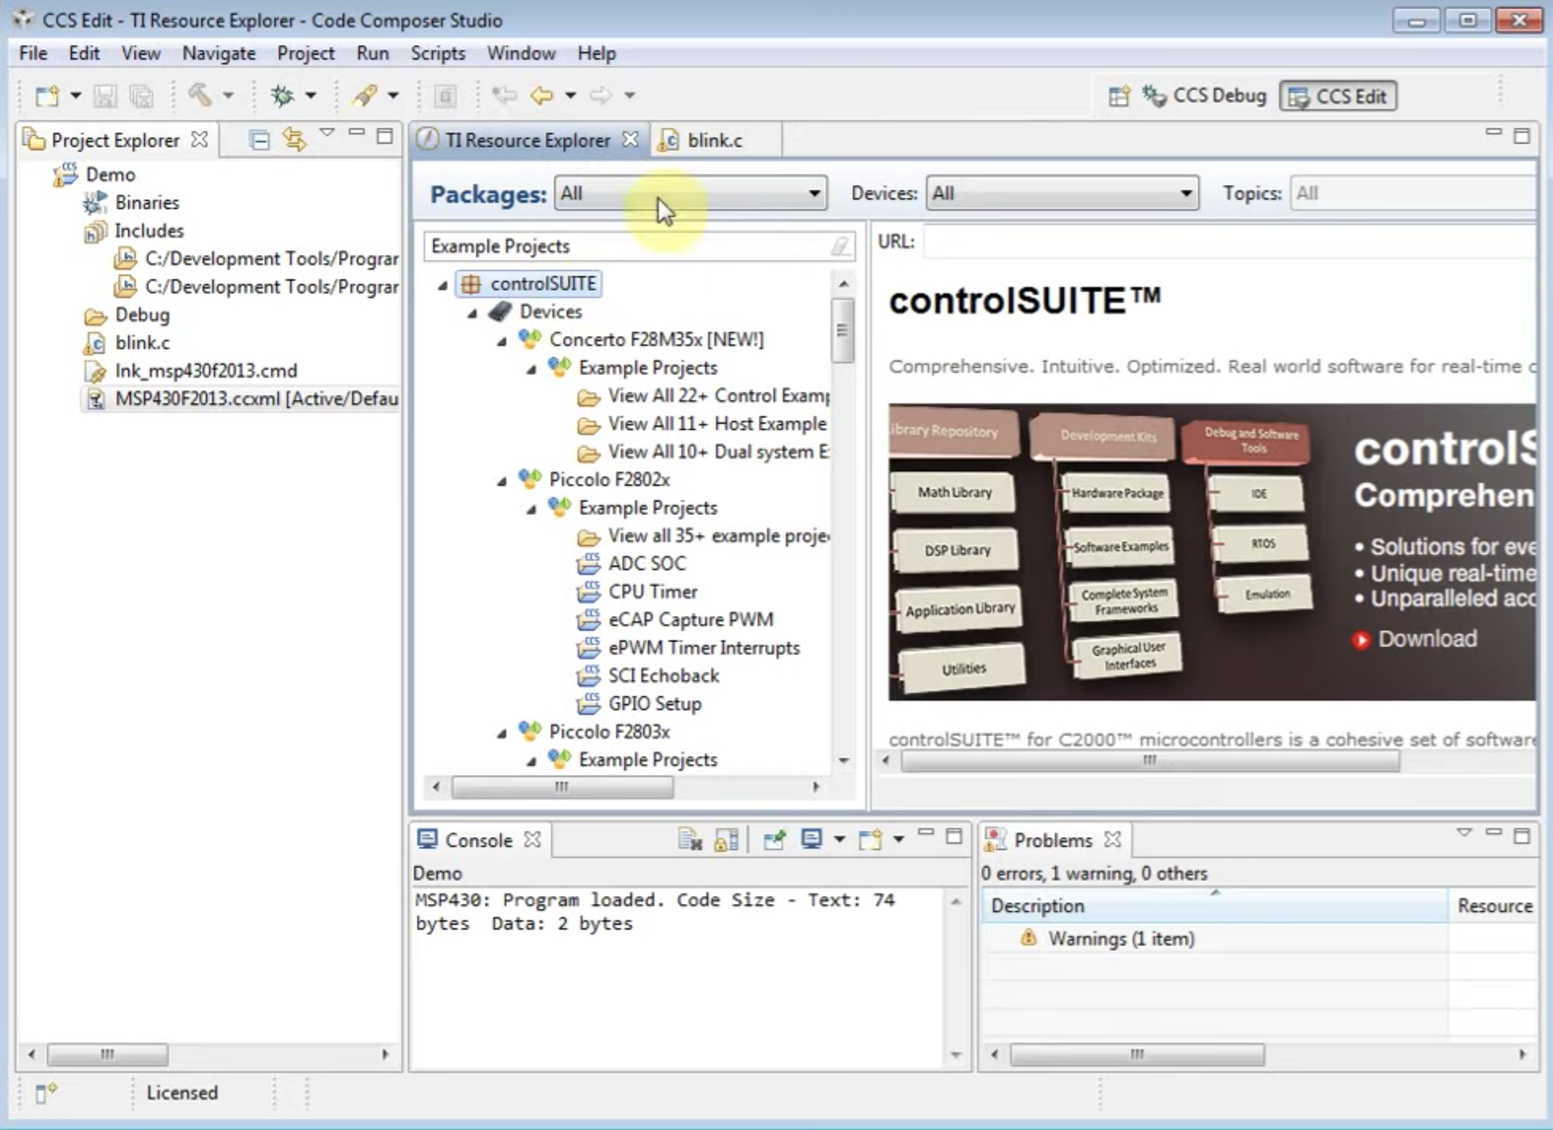Click the Back navigation arrow in toolbar
This screenshot has height=1130, width=1553.
(541, 96)
